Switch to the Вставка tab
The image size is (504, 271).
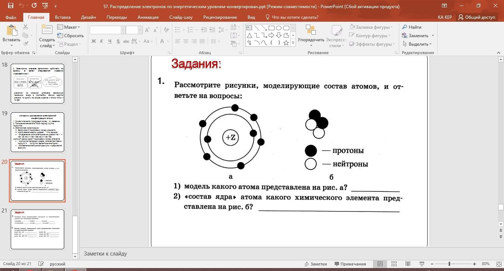[63, 17]
